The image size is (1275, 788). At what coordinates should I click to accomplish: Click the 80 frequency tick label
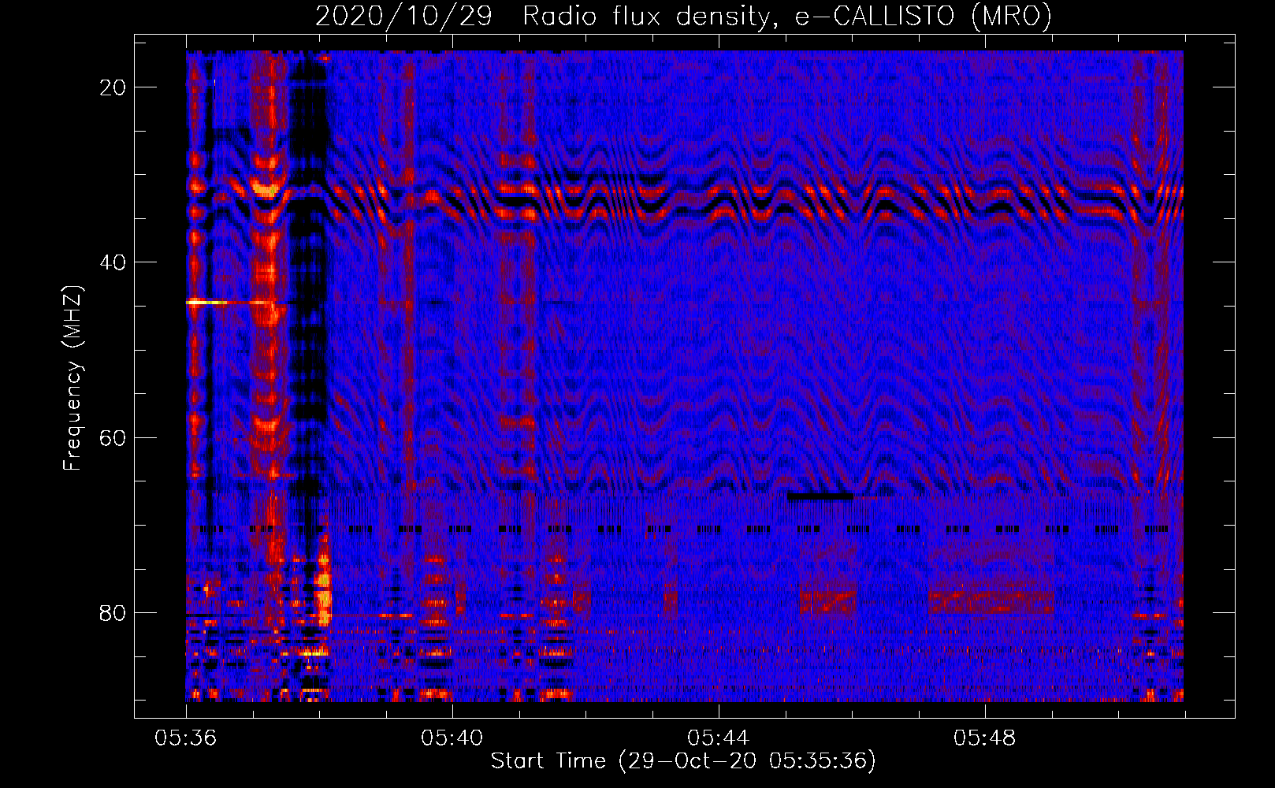[x=113, y=613]
